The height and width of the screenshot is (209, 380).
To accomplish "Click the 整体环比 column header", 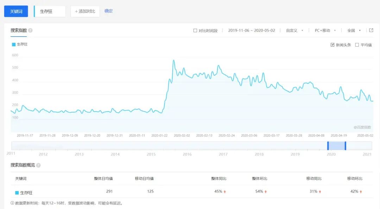I will pos(260,178).
